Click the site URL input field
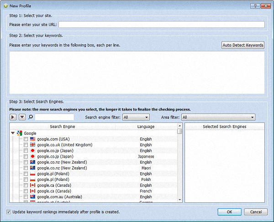 pos(161,25)
